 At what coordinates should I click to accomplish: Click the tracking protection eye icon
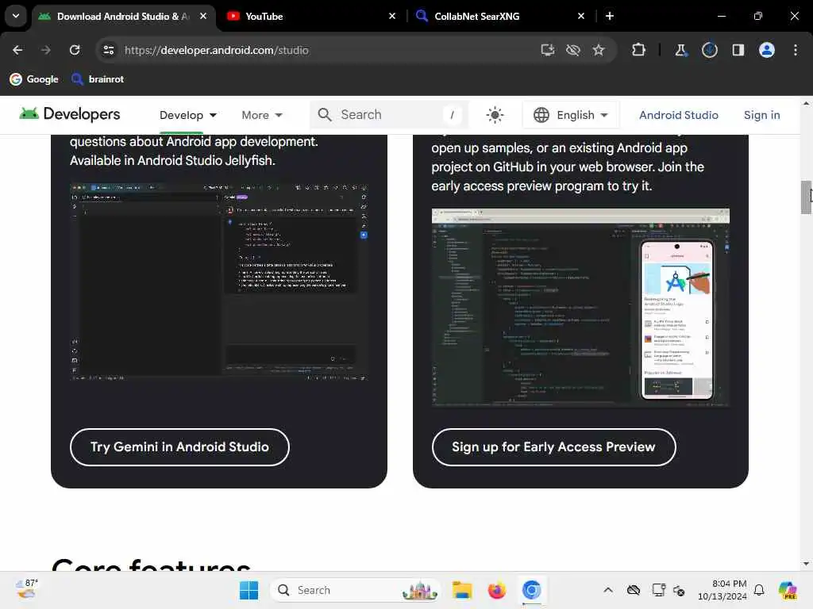[x=573, y=50]
